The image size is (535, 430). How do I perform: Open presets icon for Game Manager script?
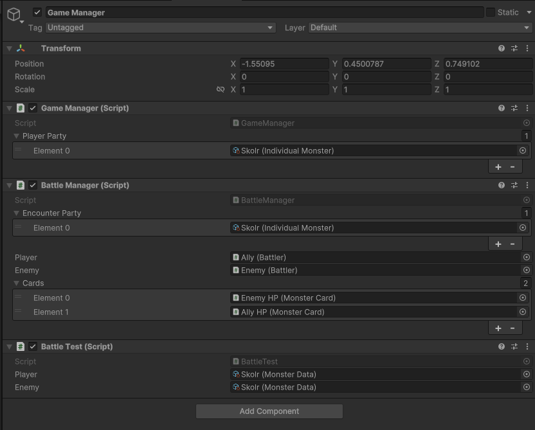pos(514,108)
